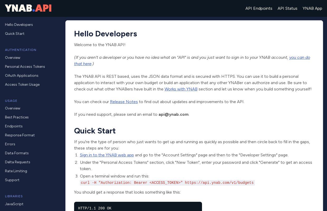Click the LIBRARIES sidebar section label
The width and height of the screenshot is (327, 211).
[14, 196]
